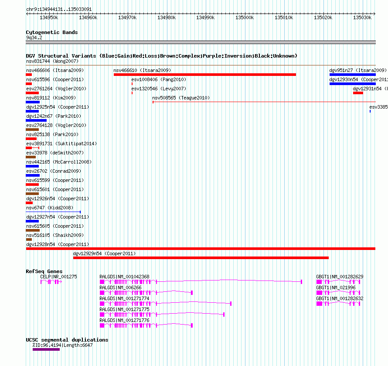Select the dgv12929n54 (Cooper2011) variant bar

click(201, 258)
